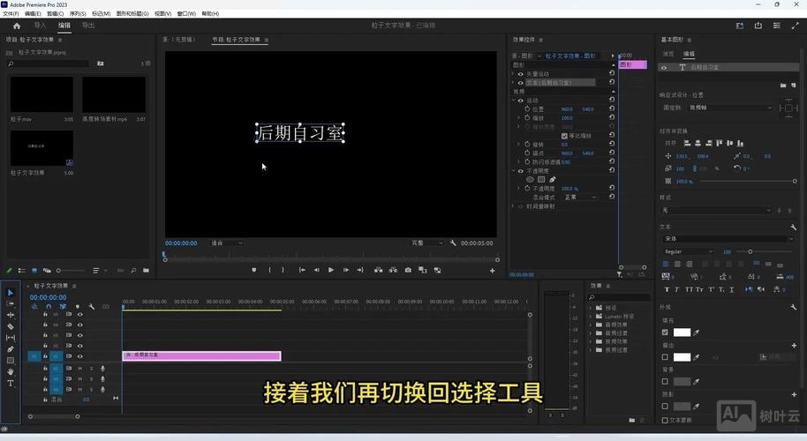Click new layer icon in Essential Graphics
This screenshot has height=441, width=807.
[x=793, y=86]
